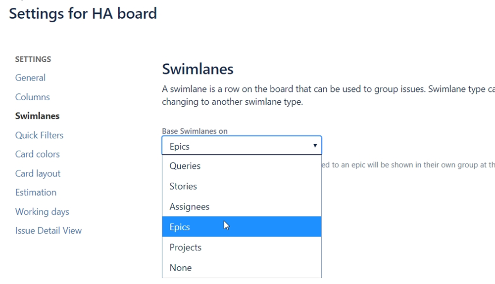This screenshot has height=284, width=495.
Task: Select Stories in the dropdown list
Action: (183, 186)
